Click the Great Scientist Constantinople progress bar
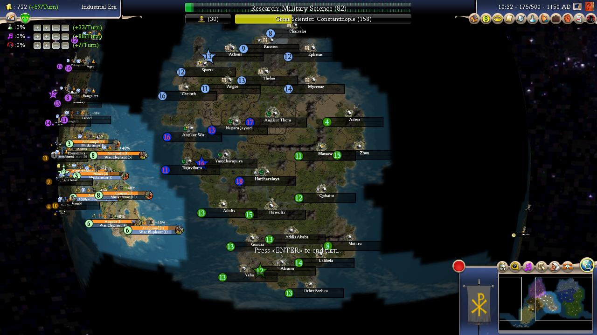The width and height of the screenshot is (597, 335). (323, 19)
